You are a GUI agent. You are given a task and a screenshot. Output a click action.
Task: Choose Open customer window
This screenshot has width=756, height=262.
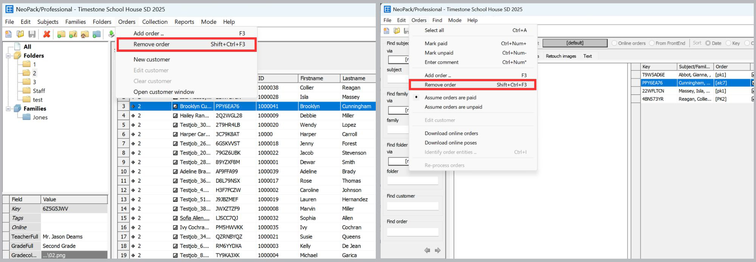tap(164, 92)
